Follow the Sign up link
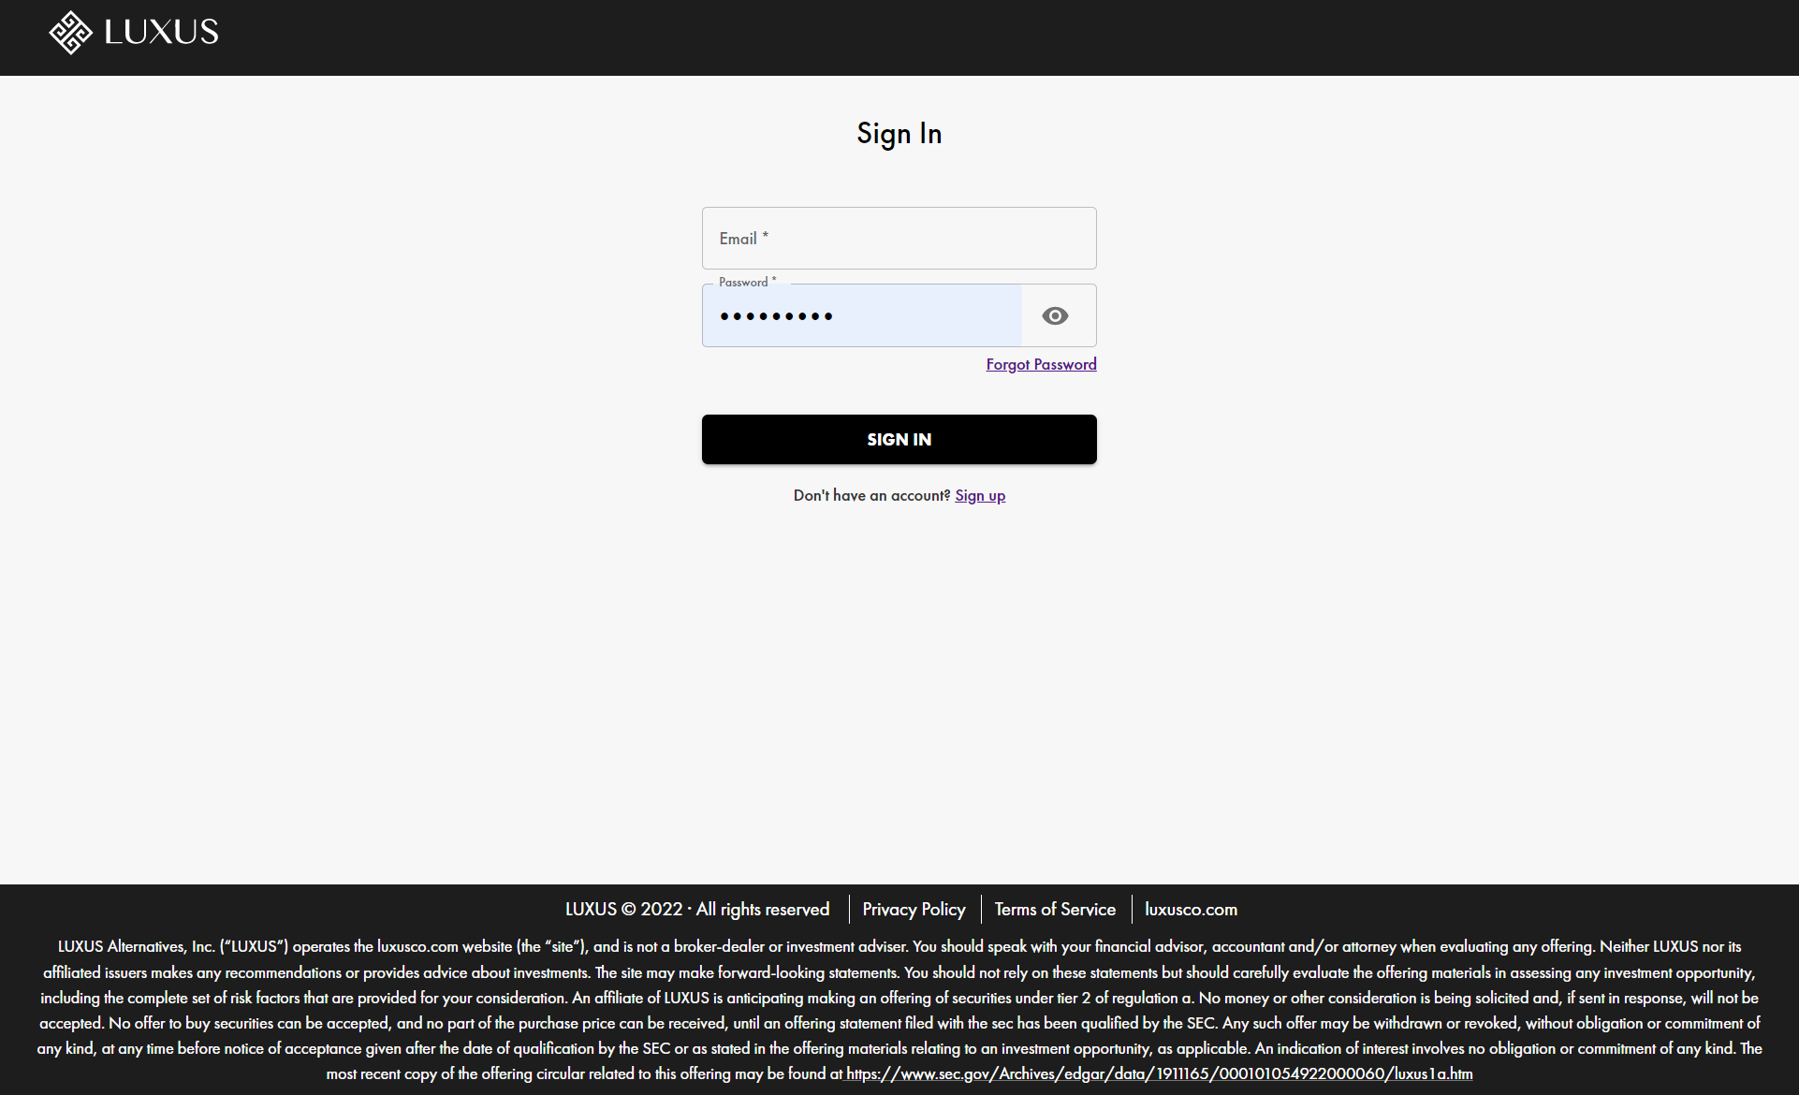 (980, 495)
